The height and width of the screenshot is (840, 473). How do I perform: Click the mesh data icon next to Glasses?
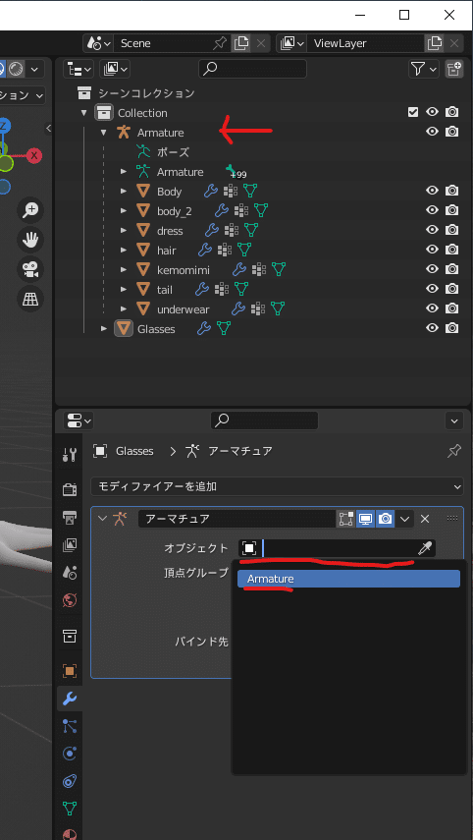(224, 328)
